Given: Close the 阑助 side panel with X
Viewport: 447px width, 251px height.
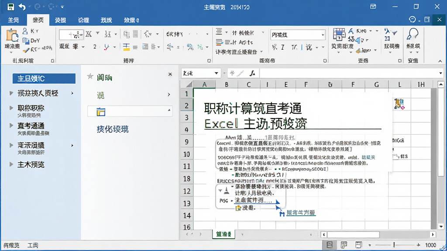Looking at the screenshot, I should tap(170, 74).
